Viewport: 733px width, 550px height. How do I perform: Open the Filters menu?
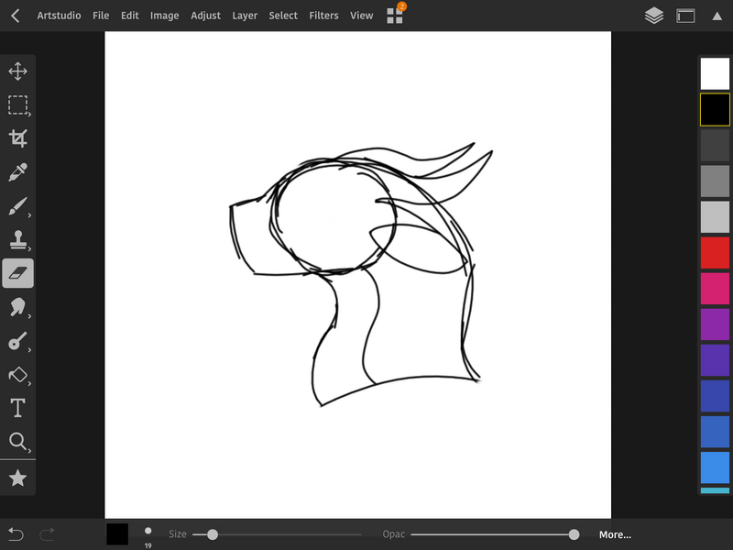pyautogui.click(x=323, y=16)
